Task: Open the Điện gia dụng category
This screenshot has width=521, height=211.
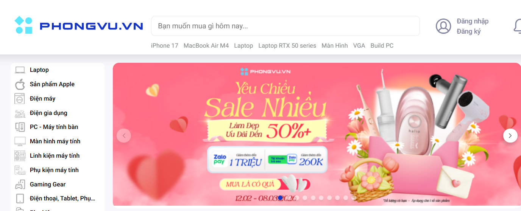Action: click(48, 113)
